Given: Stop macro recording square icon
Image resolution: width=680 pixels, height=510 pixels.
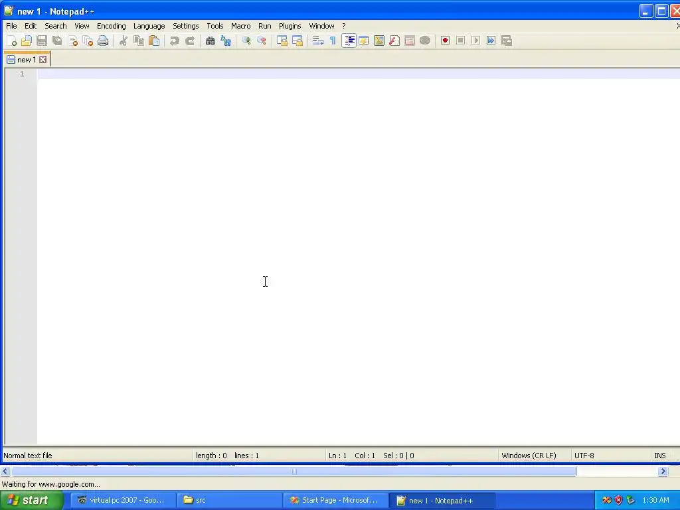Looking at the screenshot, I should pos(461,41).
